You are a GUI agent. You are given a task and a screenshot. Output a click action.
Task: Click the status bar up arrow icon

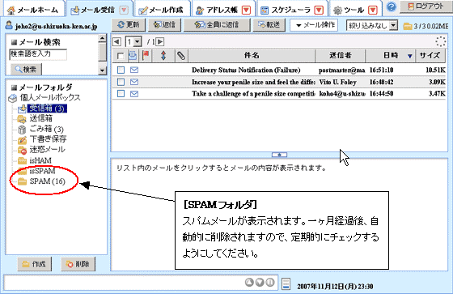click(x=249, y=282)
